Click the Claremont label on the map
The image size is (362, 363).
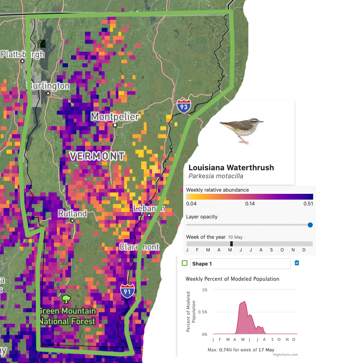139,247
